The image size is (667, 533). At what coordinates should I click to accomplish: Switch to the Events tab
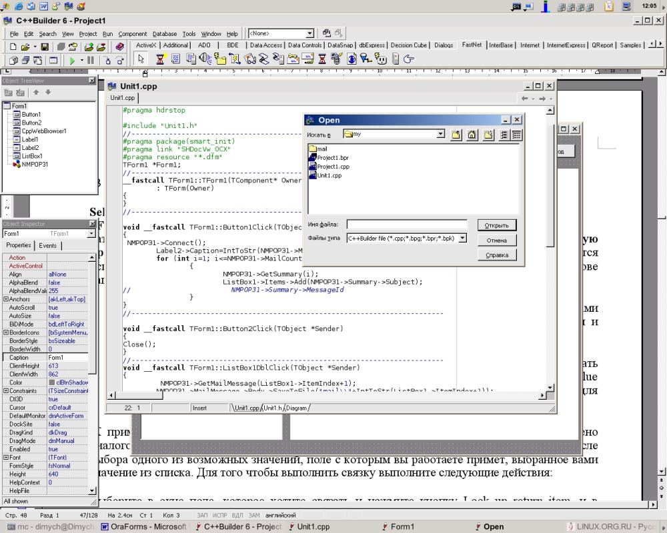[47, 246]
